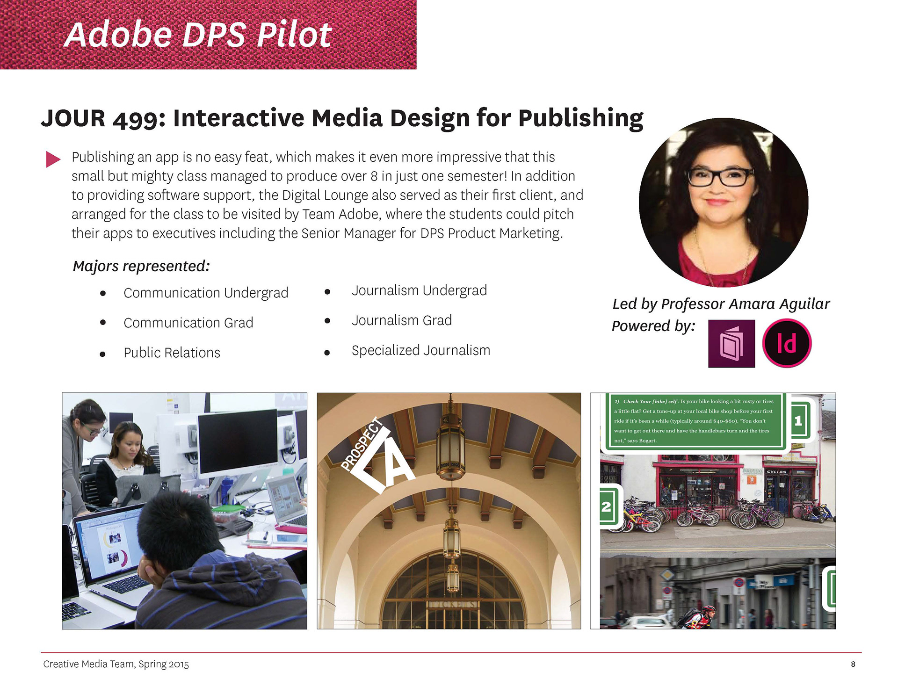Click the circular professor portrait photo
Screen dimensions: 898x694
[x=723, y=202]
